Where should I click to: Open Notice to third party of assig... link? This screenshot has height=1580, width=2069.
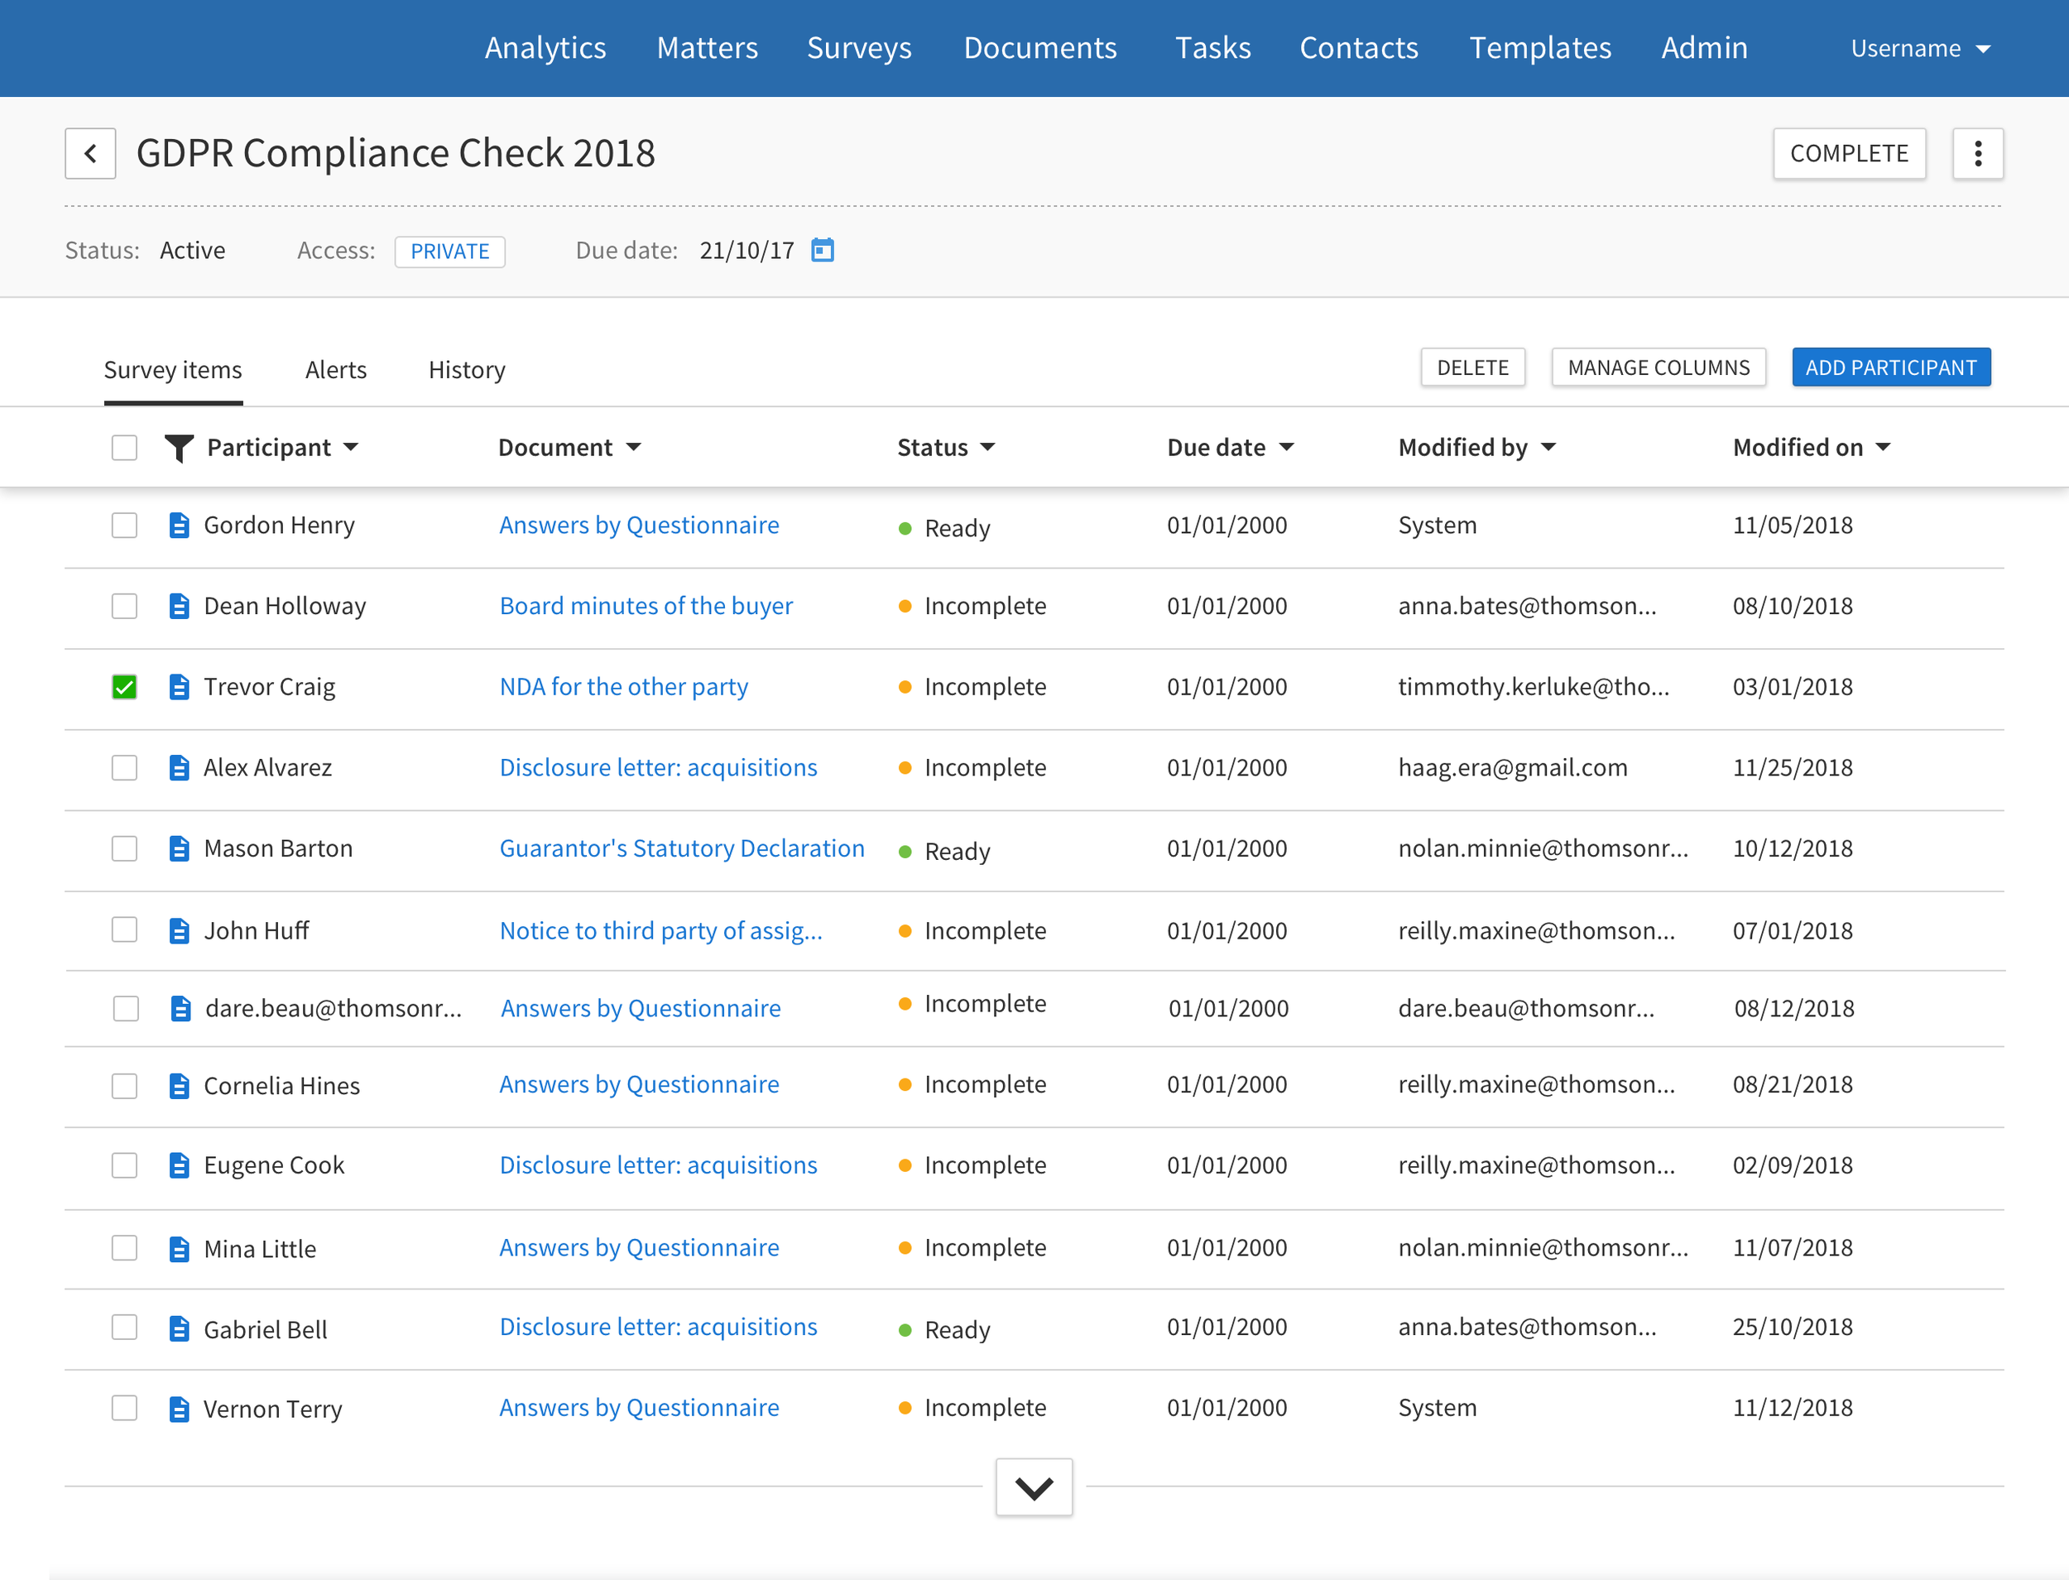click(x=661, y=930)
